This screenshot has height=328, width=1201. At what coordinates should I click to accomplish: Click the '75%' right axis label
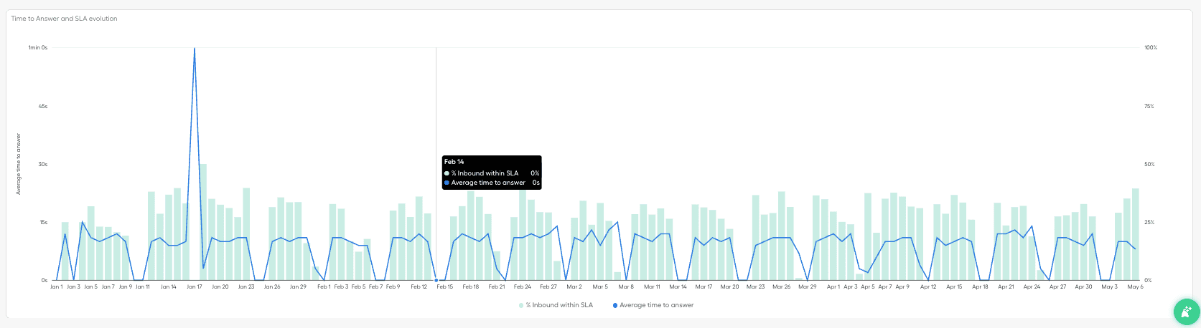[x=1149, y=106]
